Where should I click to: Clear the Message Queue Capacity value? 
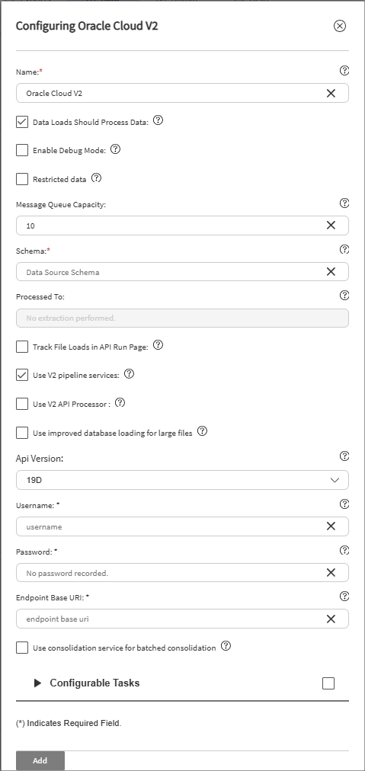331,226
